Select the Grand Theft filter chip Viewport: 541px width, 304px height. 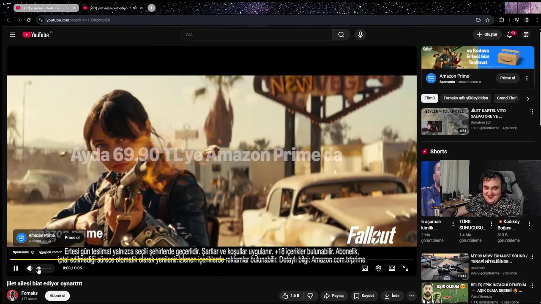tap(507, 98)
